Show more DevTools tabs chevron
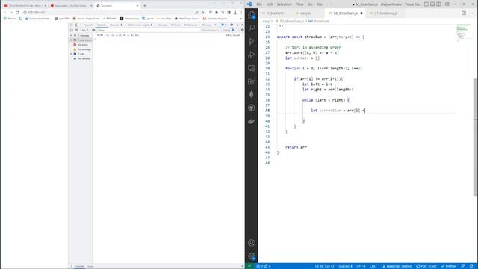 tap(215, 25)
